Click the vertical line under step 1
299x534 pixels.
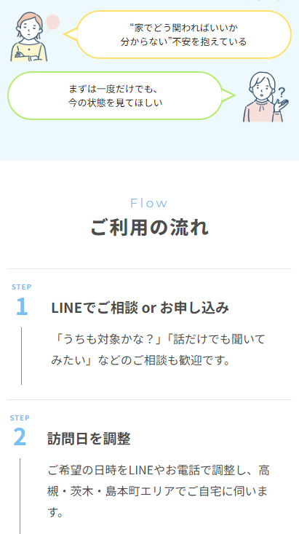tap(21, 356)
